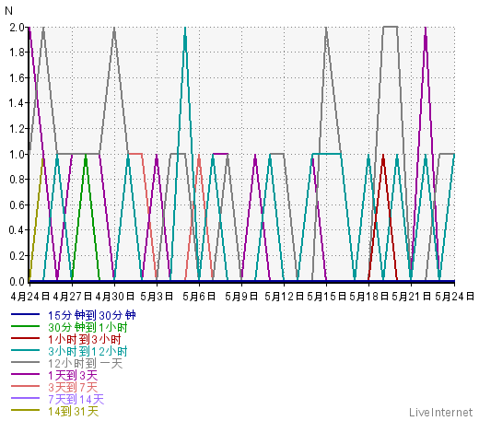
Task: Select the 7天到14天 legend label
Action: coord(76,399)
